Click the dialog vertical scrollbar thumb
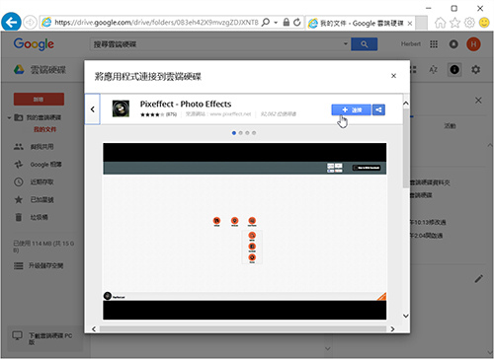 tap(406, 148)
